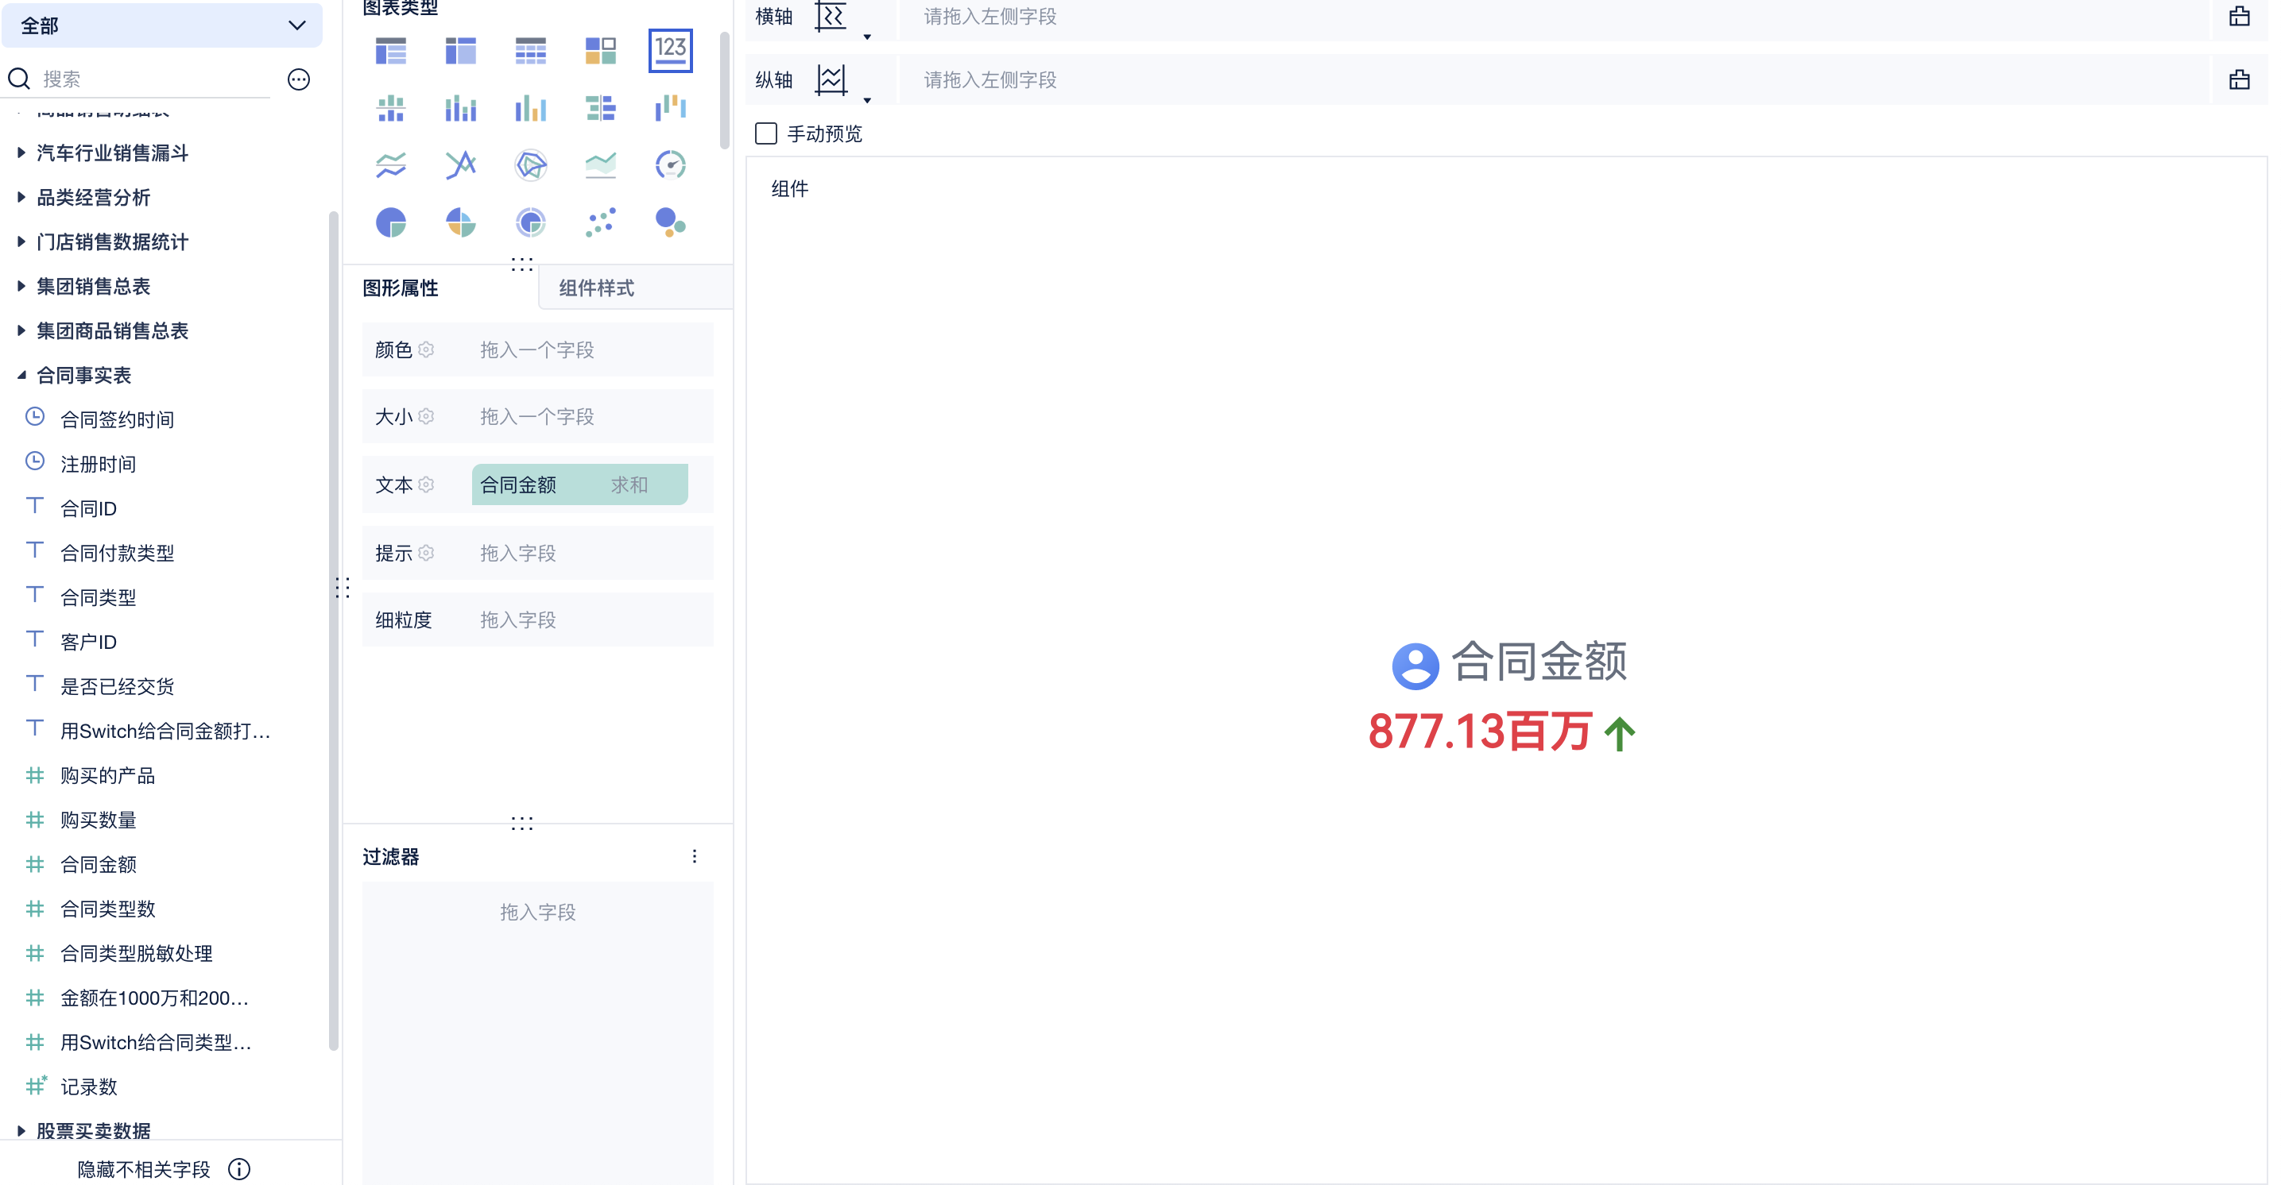Choose the gauge dashboard chart icon
The height and width of the screenshot is (1185, 2281).
click(x=669, y=164)
